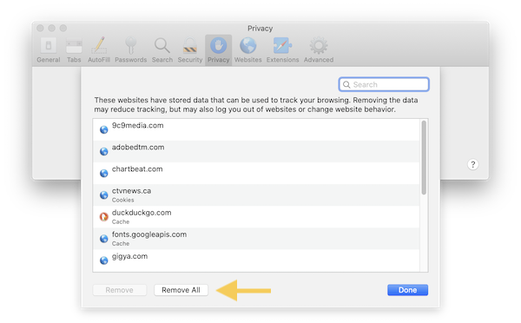This screenshot has width=521, height=323.
Task: Select the chartbeat.com row
Action: coord(256,173)
